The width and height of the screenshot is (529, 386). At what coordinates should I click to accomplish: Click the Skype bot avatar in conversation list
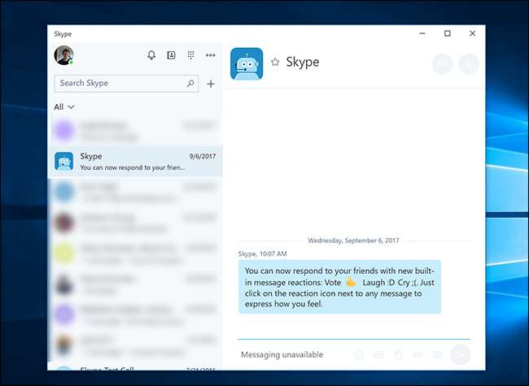click(x=63, y=162)
